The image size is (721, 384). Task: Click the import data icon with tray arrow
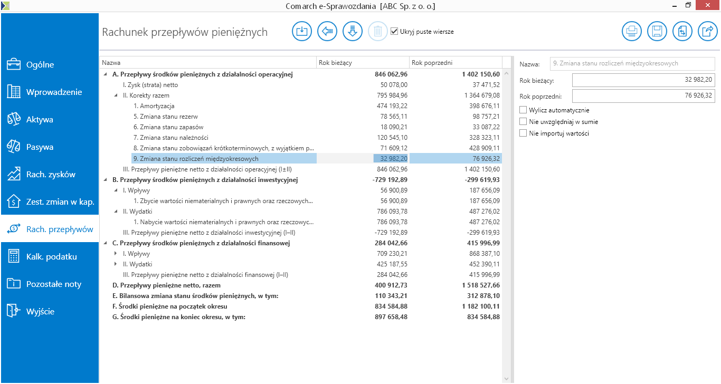click(302, 32)
